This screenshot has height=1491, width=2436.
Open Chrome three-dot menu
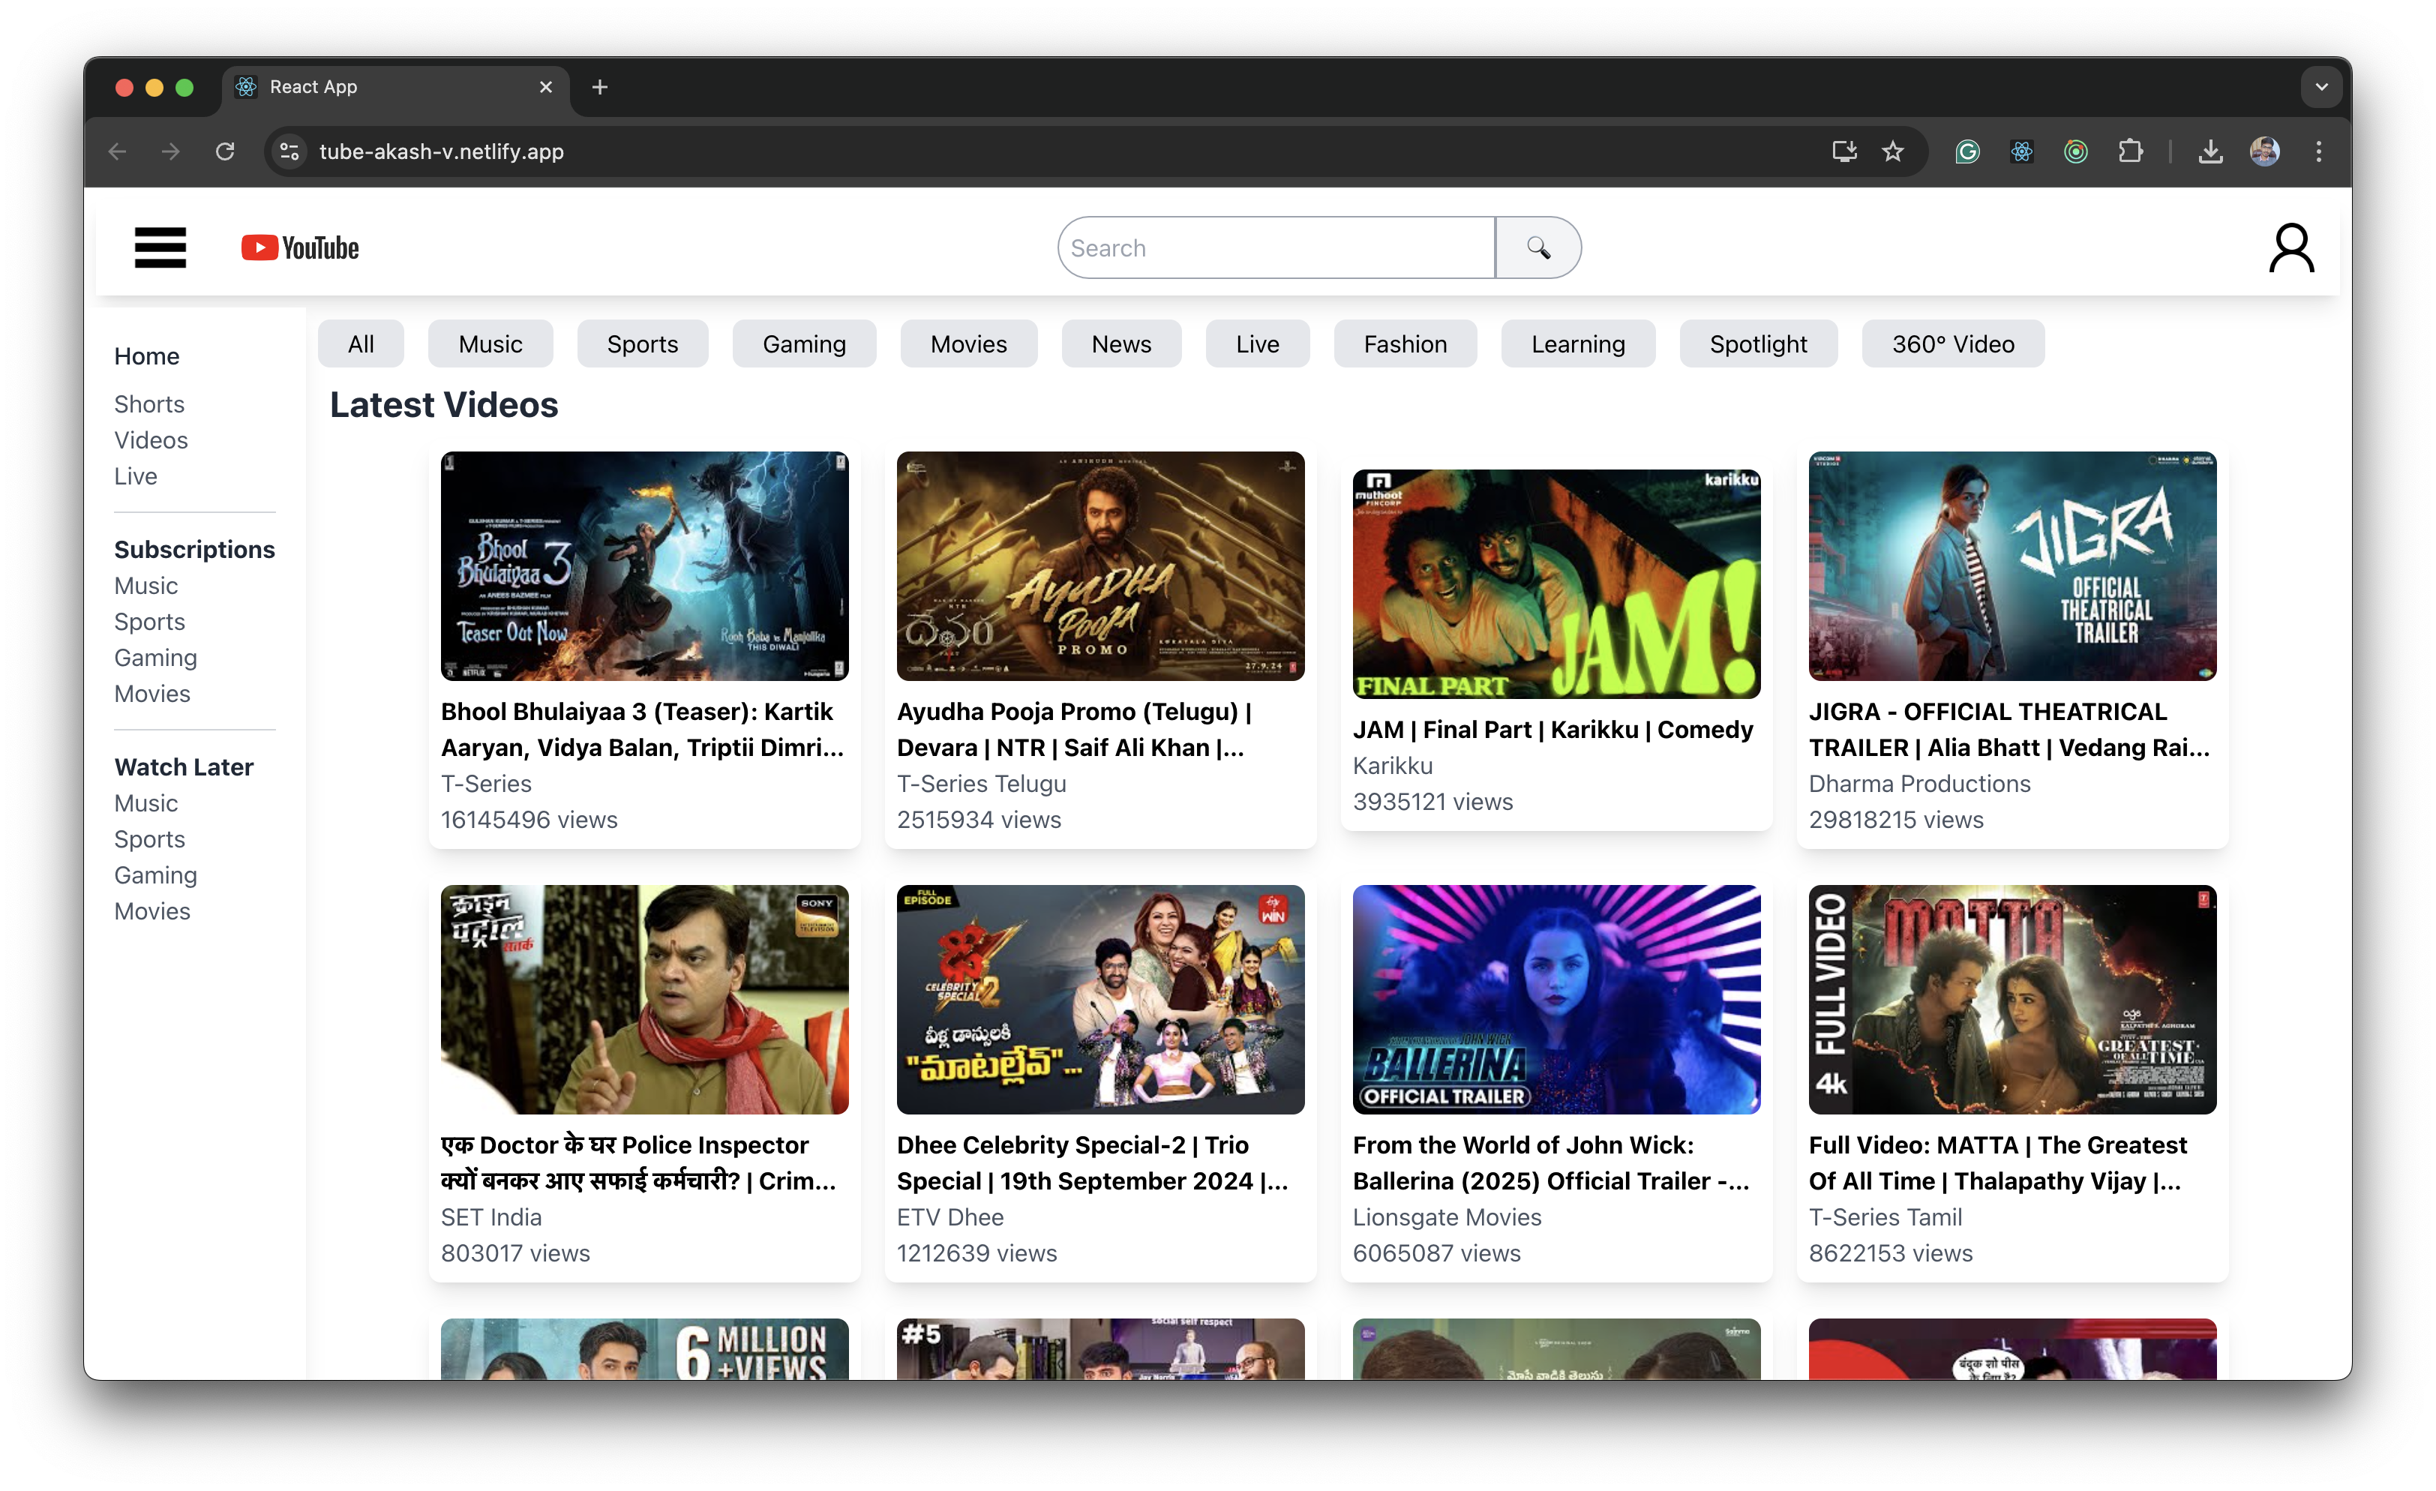point(2318,151)
